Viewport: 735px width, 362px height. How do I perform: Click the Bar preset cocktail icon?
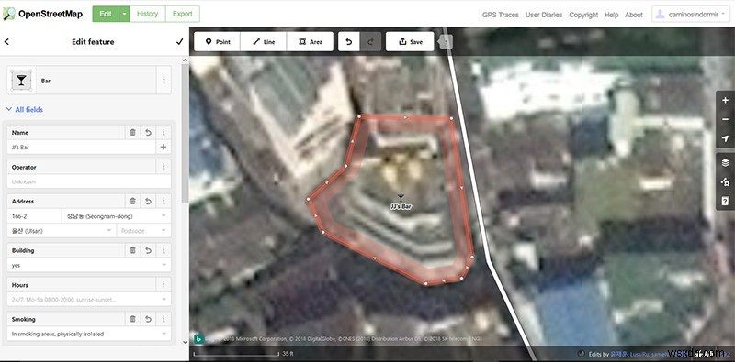[21, 81]
